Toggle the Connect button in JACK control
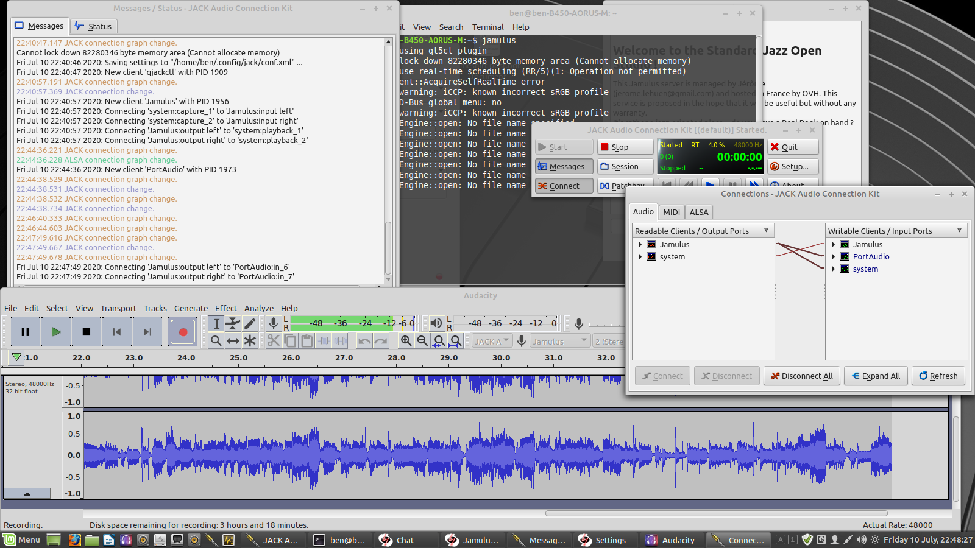This screenshot has height=548, width=975. pyautogui.click(x=564, y=186)
